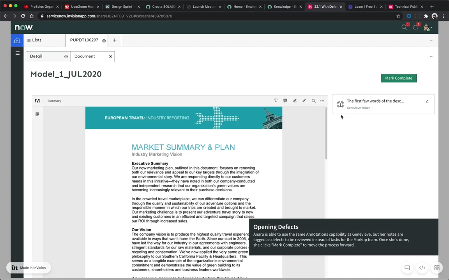449x280 pixels.
Task: Click the browser home button
Action: pyautogui.click(x=32, y=16)
